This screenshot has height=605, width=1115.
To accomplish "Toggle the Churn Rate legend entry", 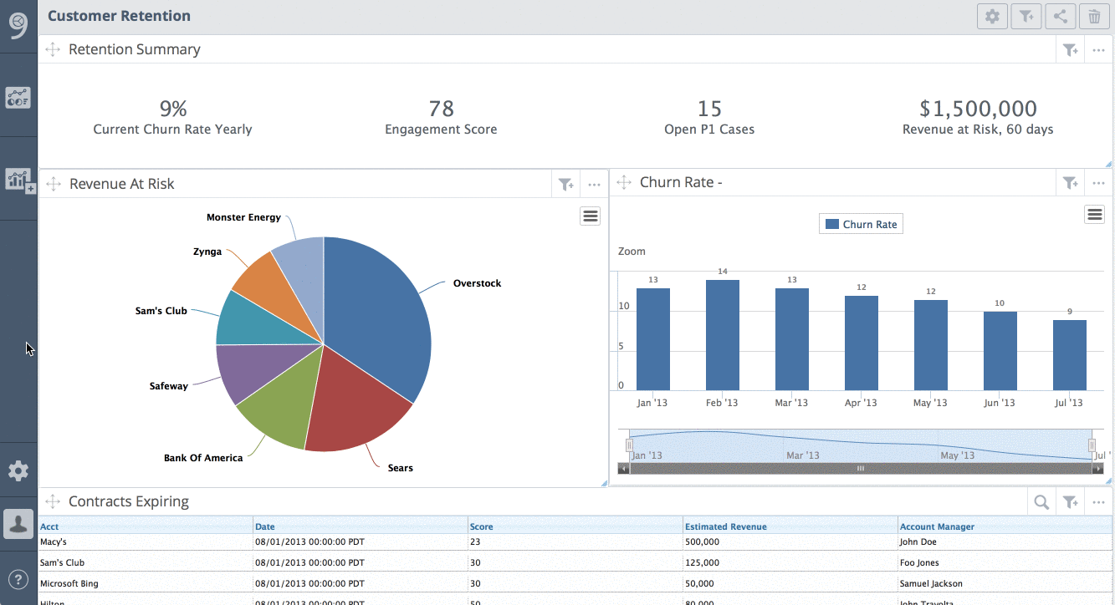I will pos(861,223).
